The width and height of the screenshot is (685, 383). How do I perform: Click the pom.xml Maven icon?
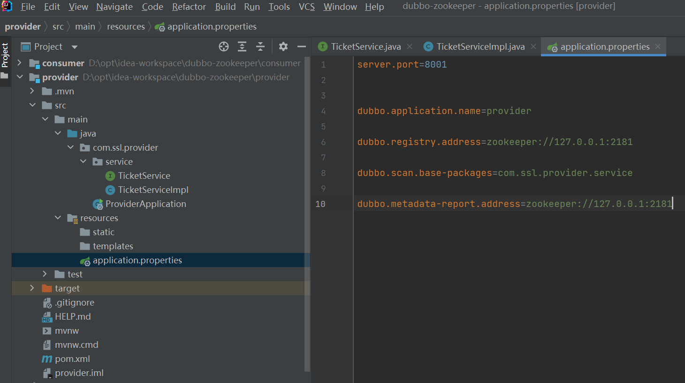coord(47,359)
